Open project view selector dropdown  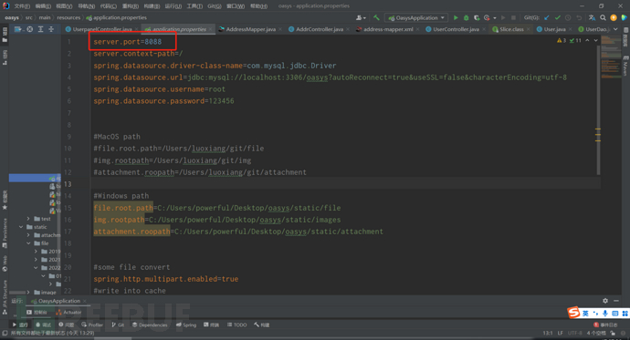click(x=17, y=29)
